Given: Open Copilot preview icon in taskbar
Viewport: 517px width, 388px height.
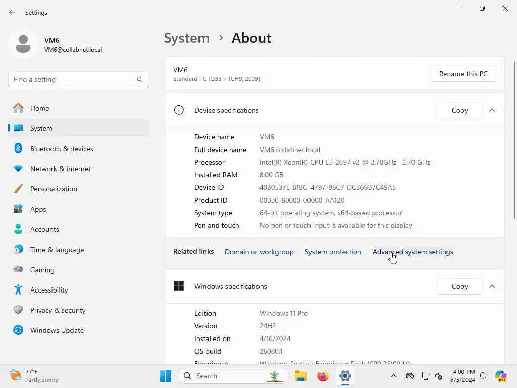Looking at the screenshot, I should pos(501,376).
